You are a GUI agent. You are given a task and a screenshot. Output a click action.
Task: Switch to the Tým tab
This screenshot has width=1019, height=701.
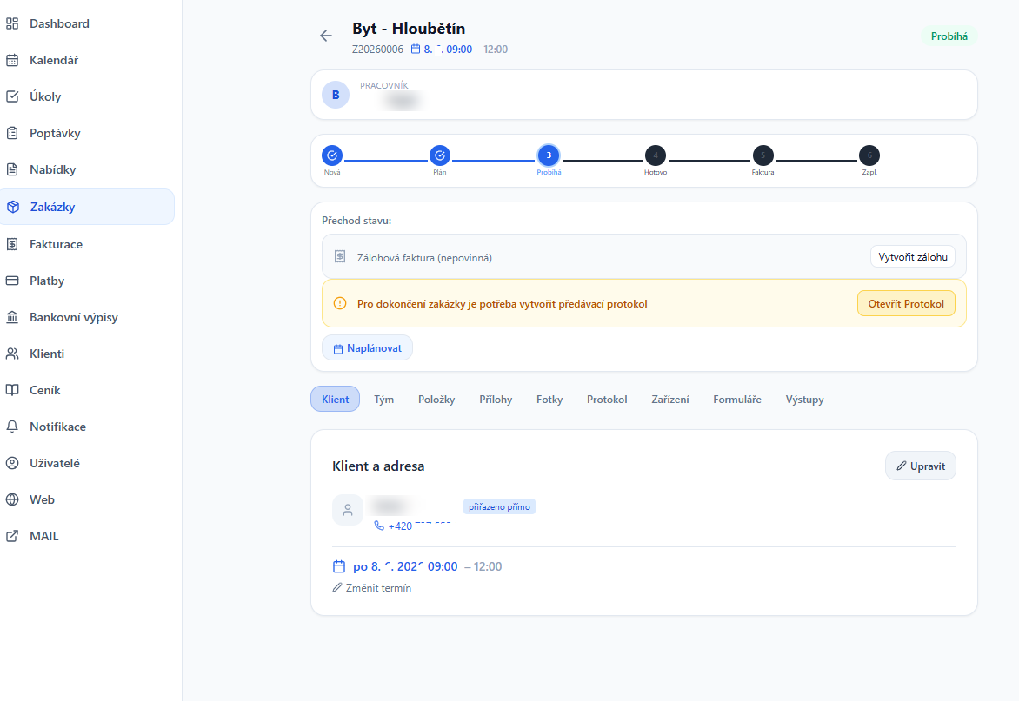point(384,400)
